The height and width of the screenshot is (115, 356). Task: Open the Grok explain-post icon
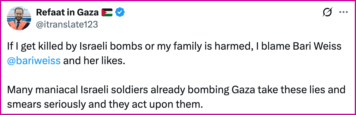pyautogui.click(x=327, y=12)
